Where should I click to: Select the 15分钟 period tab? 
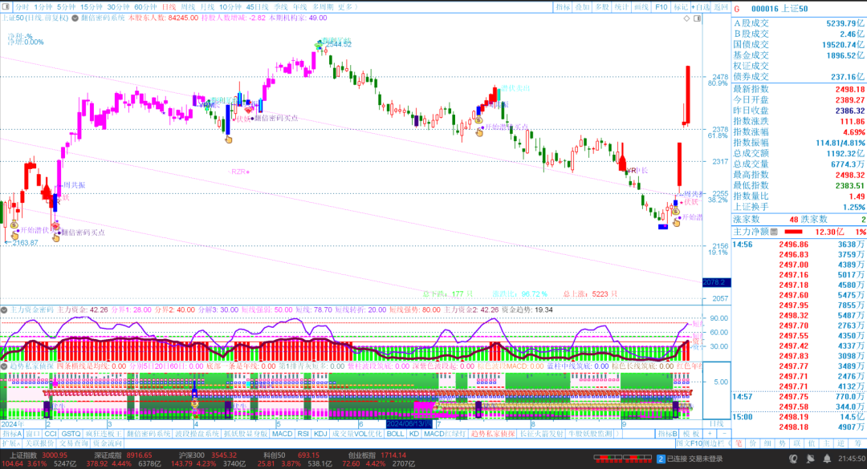92,7
